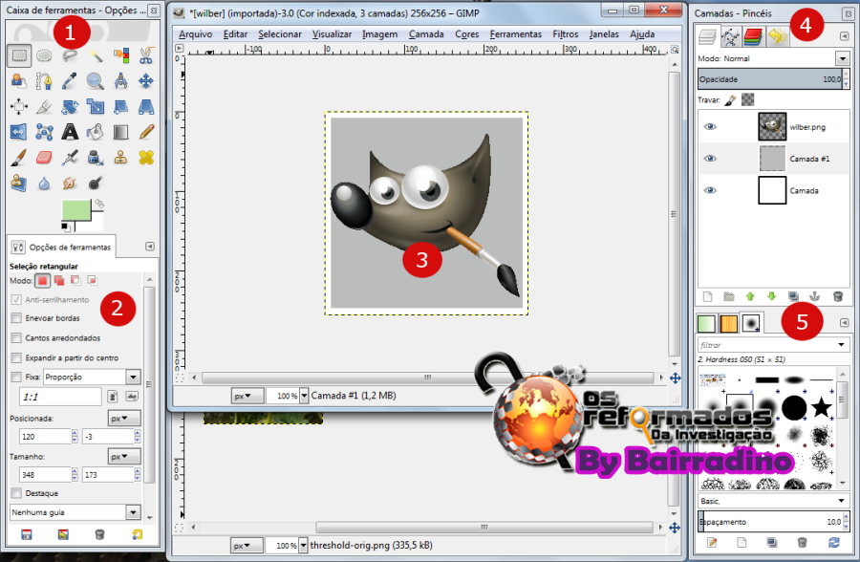Enable Cantos arredondados checkbox
This screenshot has width=860, height=562.
[16, 338]
